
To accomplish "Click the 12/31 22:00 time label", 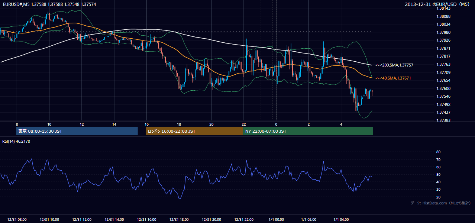I will pos(244,219).
